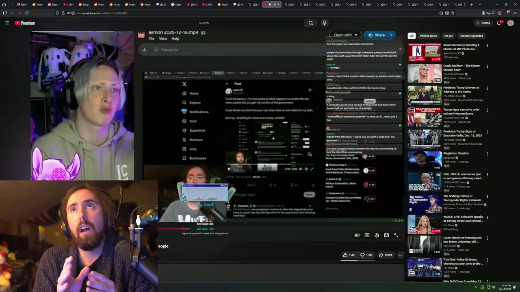Open more actions ellipsis beside Share
Image resolution: width=520 pixels, height=292 pixels.
[401, 255]
